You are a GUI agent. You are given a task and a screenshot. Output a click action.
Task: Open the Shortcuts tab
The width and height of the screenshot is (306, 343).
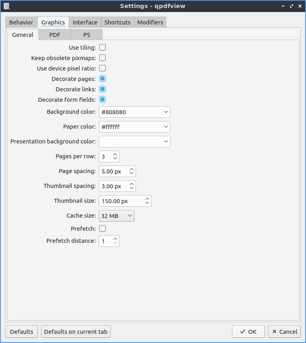point(117,22)
